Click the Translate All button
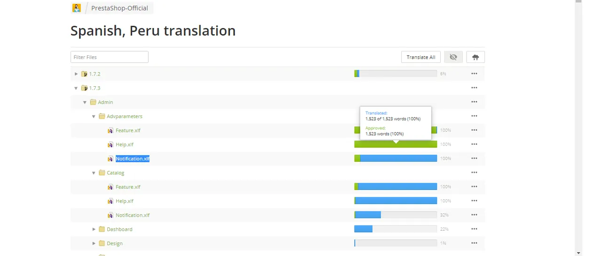 (421, 57)
